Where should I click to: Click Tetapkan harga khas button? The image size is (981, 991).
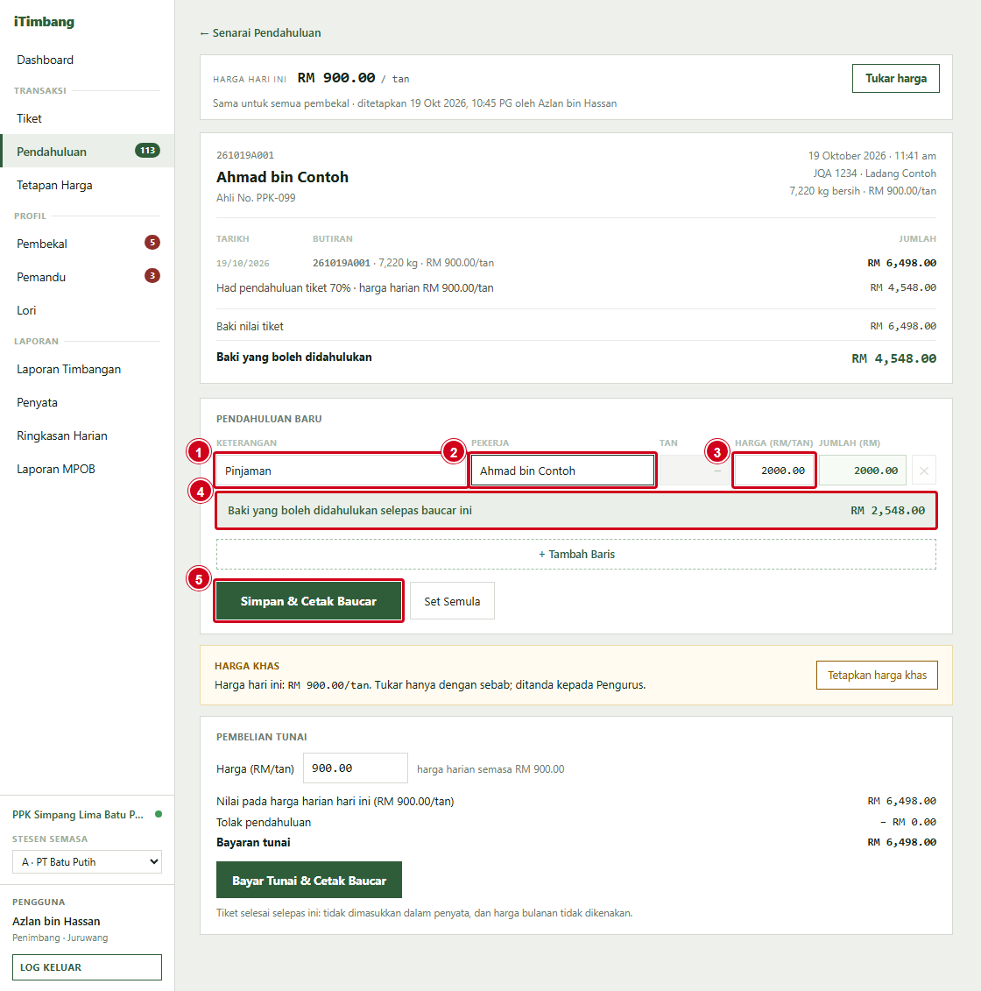(877, 675)
